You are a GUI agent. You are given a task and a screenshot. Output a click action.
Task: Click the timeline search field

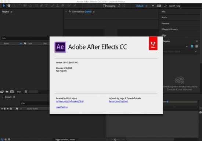35,103
